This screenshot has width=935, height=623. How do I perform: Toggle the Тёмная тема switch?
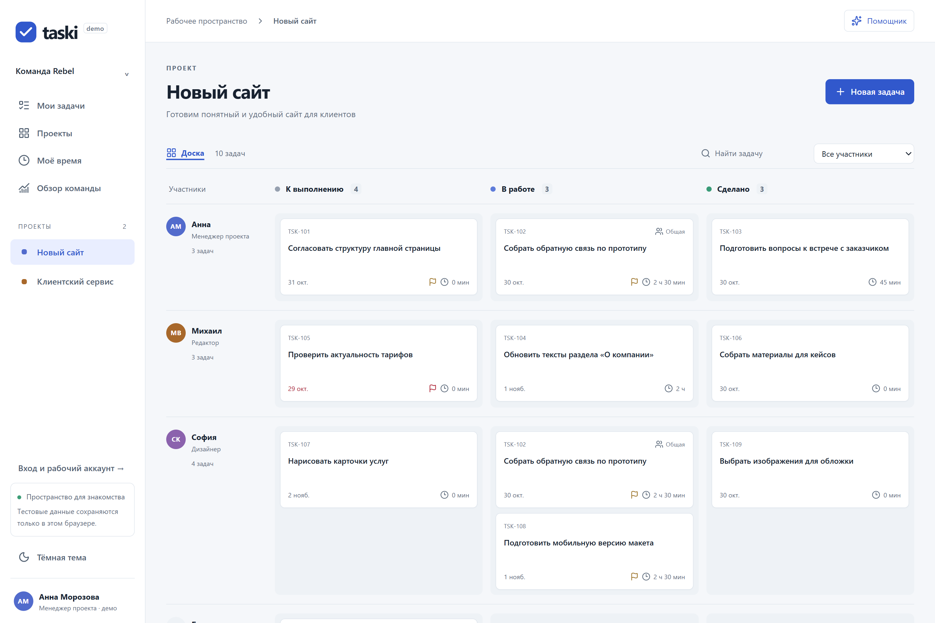tap(72, 557)
